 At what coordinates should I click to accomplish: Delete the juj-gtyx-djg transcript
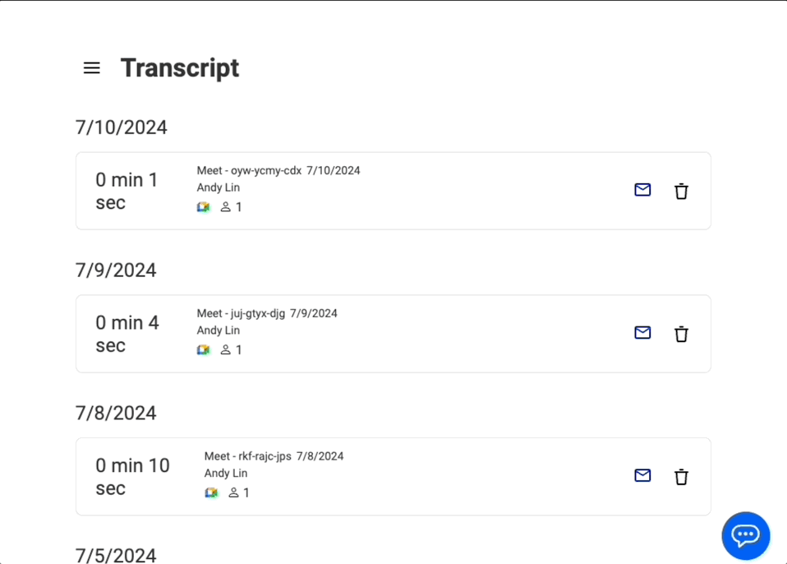pyautogui.click(x=681, y=335)
